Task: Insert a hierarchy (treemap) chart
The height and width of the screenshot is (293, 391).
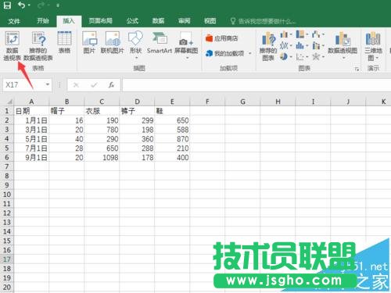Action: 302,34
